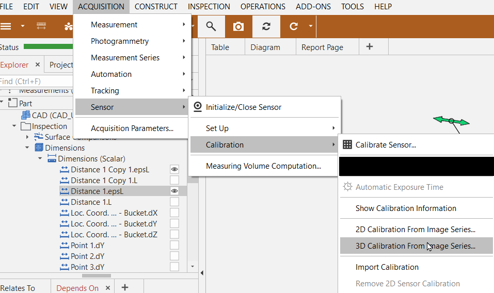The image size is (494, 293).
Task: Click the camera snapshot icon
Action: [x=238, y=26]
